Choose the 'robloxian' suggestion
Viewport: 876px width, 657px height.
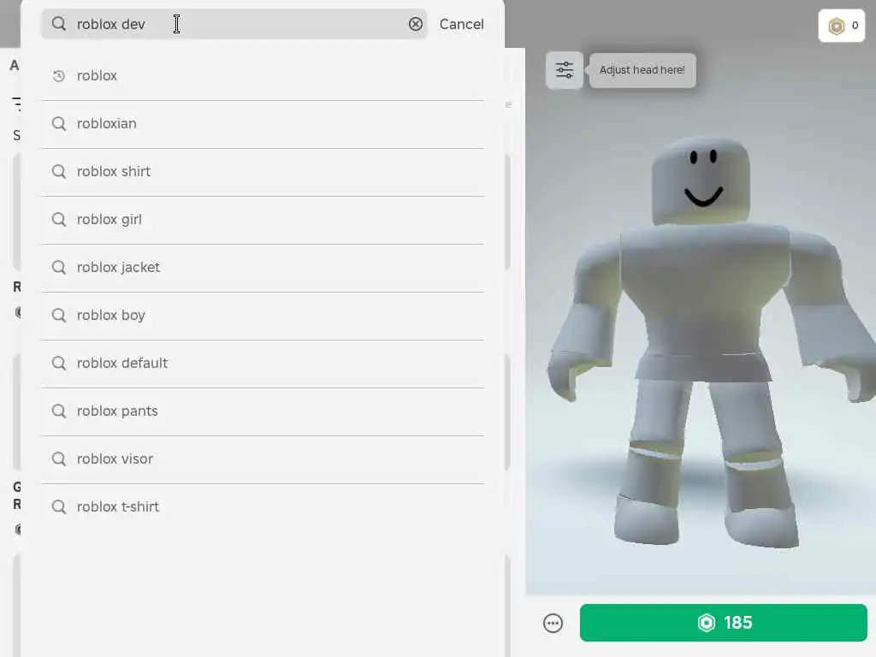(x=262, y=124)
